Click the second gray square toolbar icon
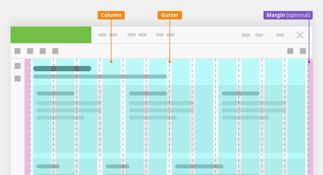 30,51
